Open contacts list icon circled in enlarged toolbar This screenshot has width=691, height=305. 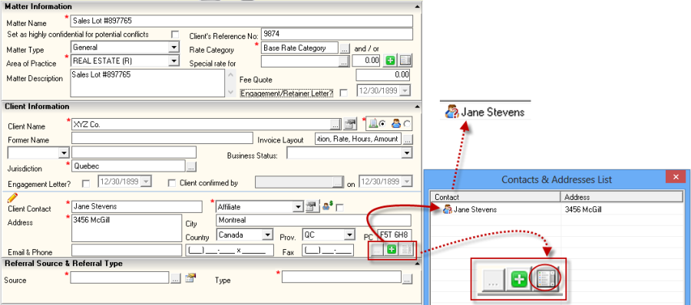click(545, 279)
